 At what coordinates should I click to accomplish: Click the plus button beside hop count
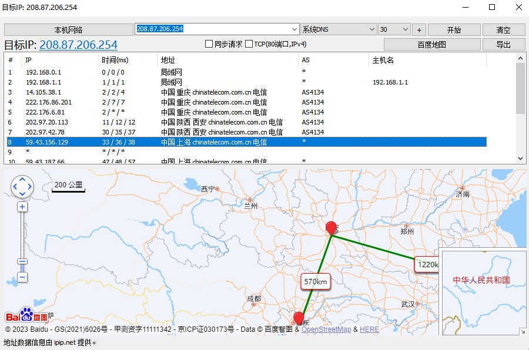tap(419, 30)
